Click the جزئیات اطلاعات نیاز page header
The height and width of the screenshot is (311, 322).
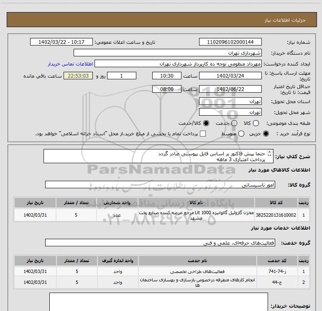coord(161,20)
